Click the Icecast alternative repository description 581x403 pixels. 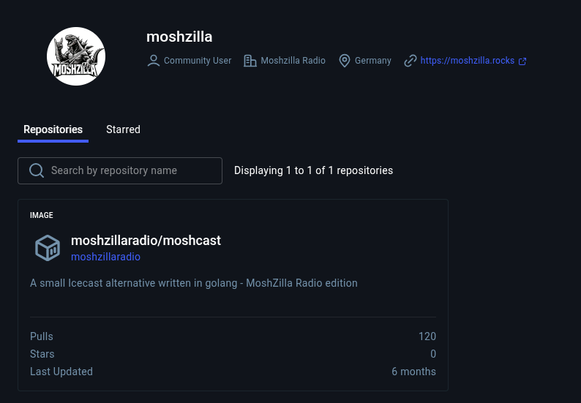tap(194, 282)
